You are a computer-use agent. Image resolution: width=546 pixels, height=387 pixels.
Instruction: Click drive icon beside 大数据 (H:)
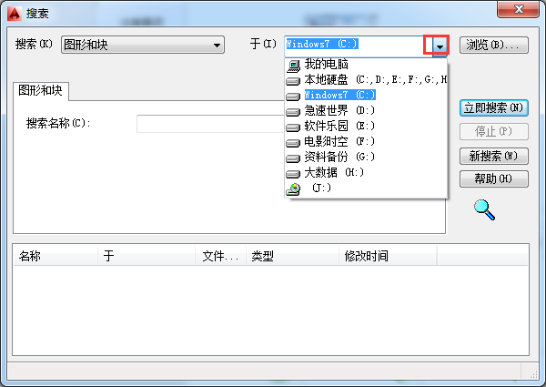pyautogui.click(x=293, y=174)
